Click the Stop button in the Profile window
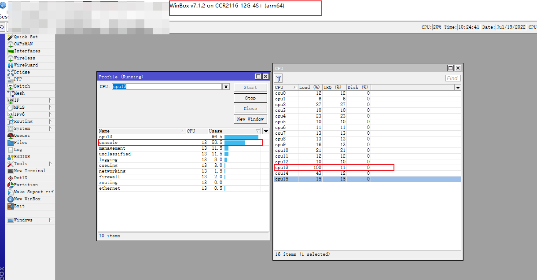Image resolution: width=537 pixels, height=280 pixels. 250,98
